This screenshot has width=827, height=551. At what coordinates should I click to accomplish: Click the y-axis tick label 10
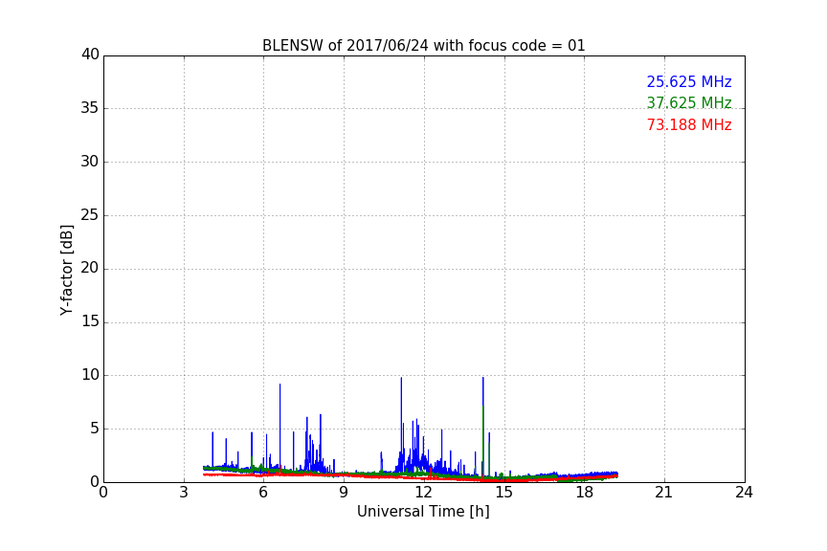click(x=90, y=375)
